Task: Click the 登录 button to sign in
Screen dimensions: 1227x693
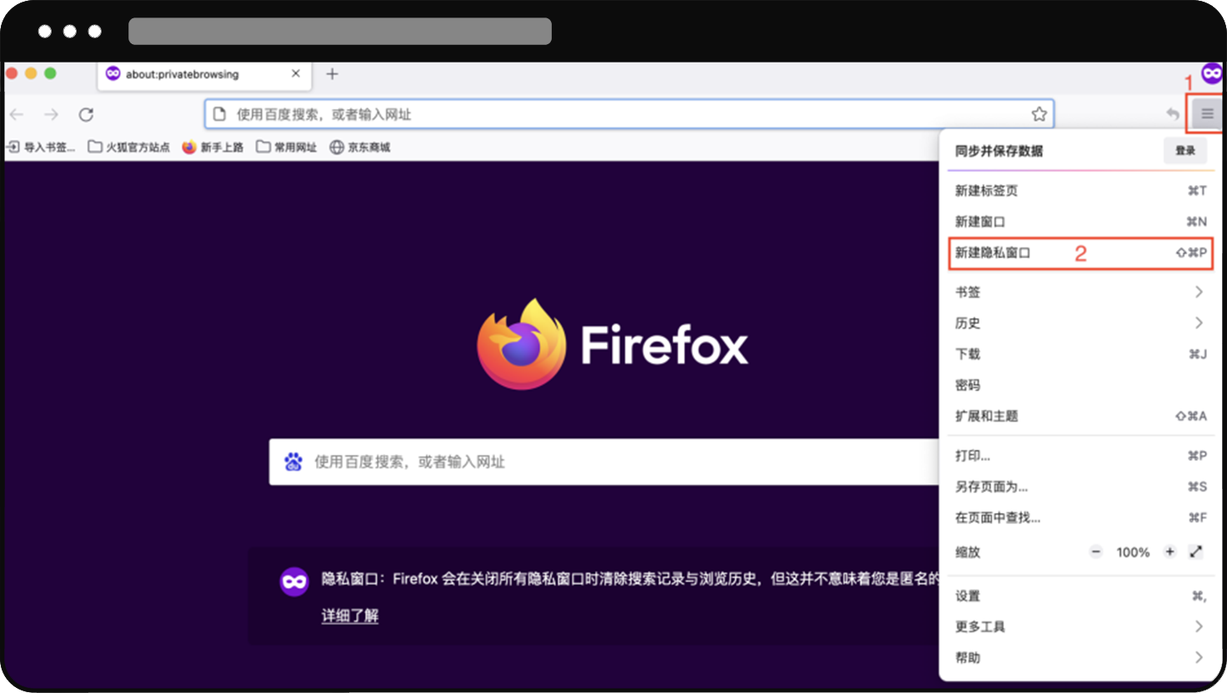Action: [1184, 151]
